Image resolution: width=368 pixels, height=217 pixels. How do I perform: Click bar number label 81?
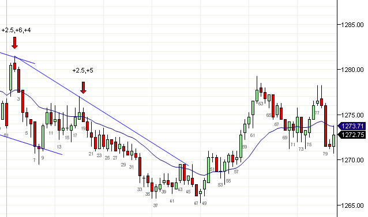[x=6, y=135]
